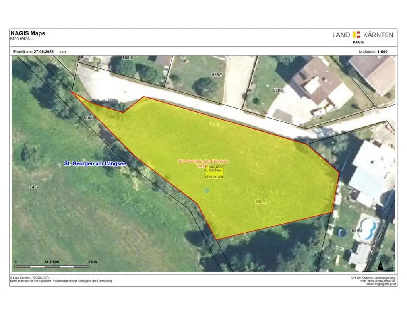
Task: Select parcel label 558/1
Action: coord(260,202)
